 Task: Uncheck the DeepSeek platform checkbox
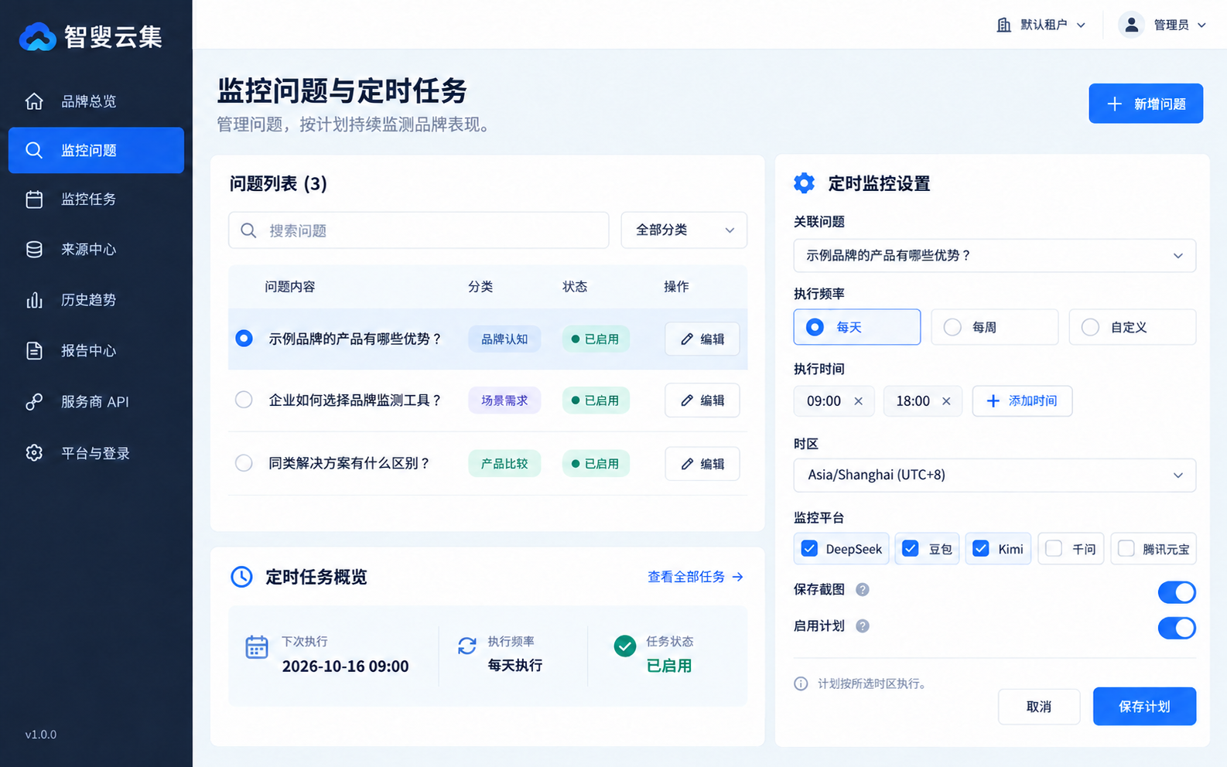tap(809, 549)
